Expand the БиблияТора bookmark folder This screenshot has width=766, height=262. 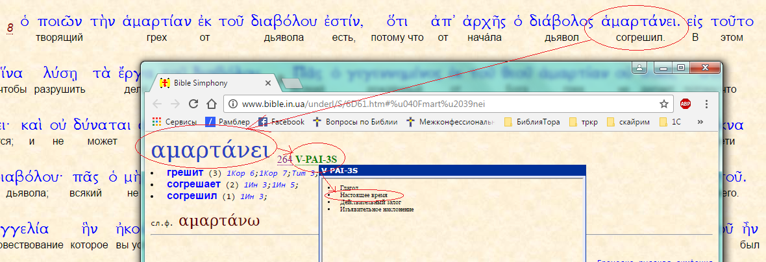pos(532,122)
